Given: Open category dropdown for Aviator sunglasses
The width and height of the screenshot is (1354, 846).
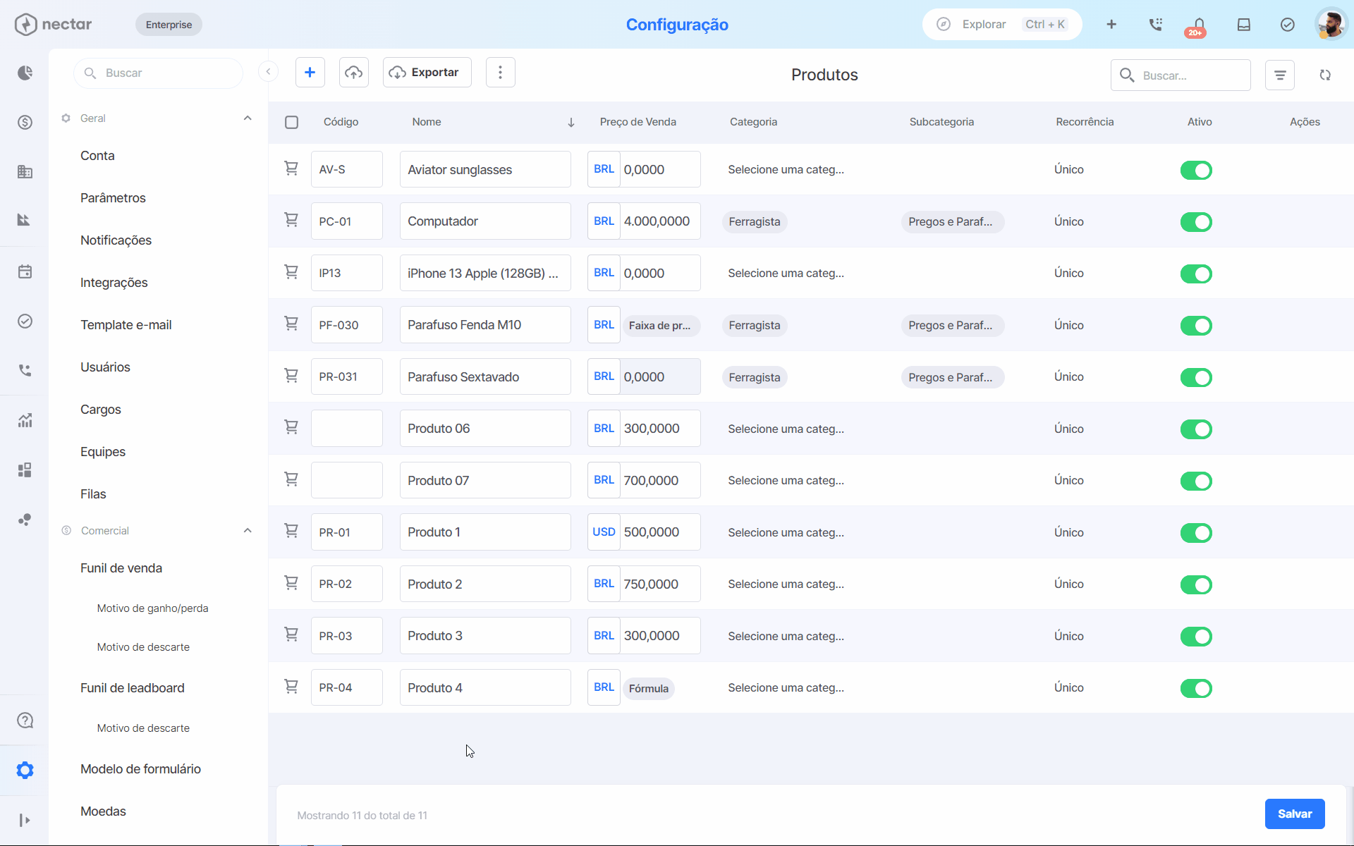Looking at the screenshot, I should [x=786, y=170].
